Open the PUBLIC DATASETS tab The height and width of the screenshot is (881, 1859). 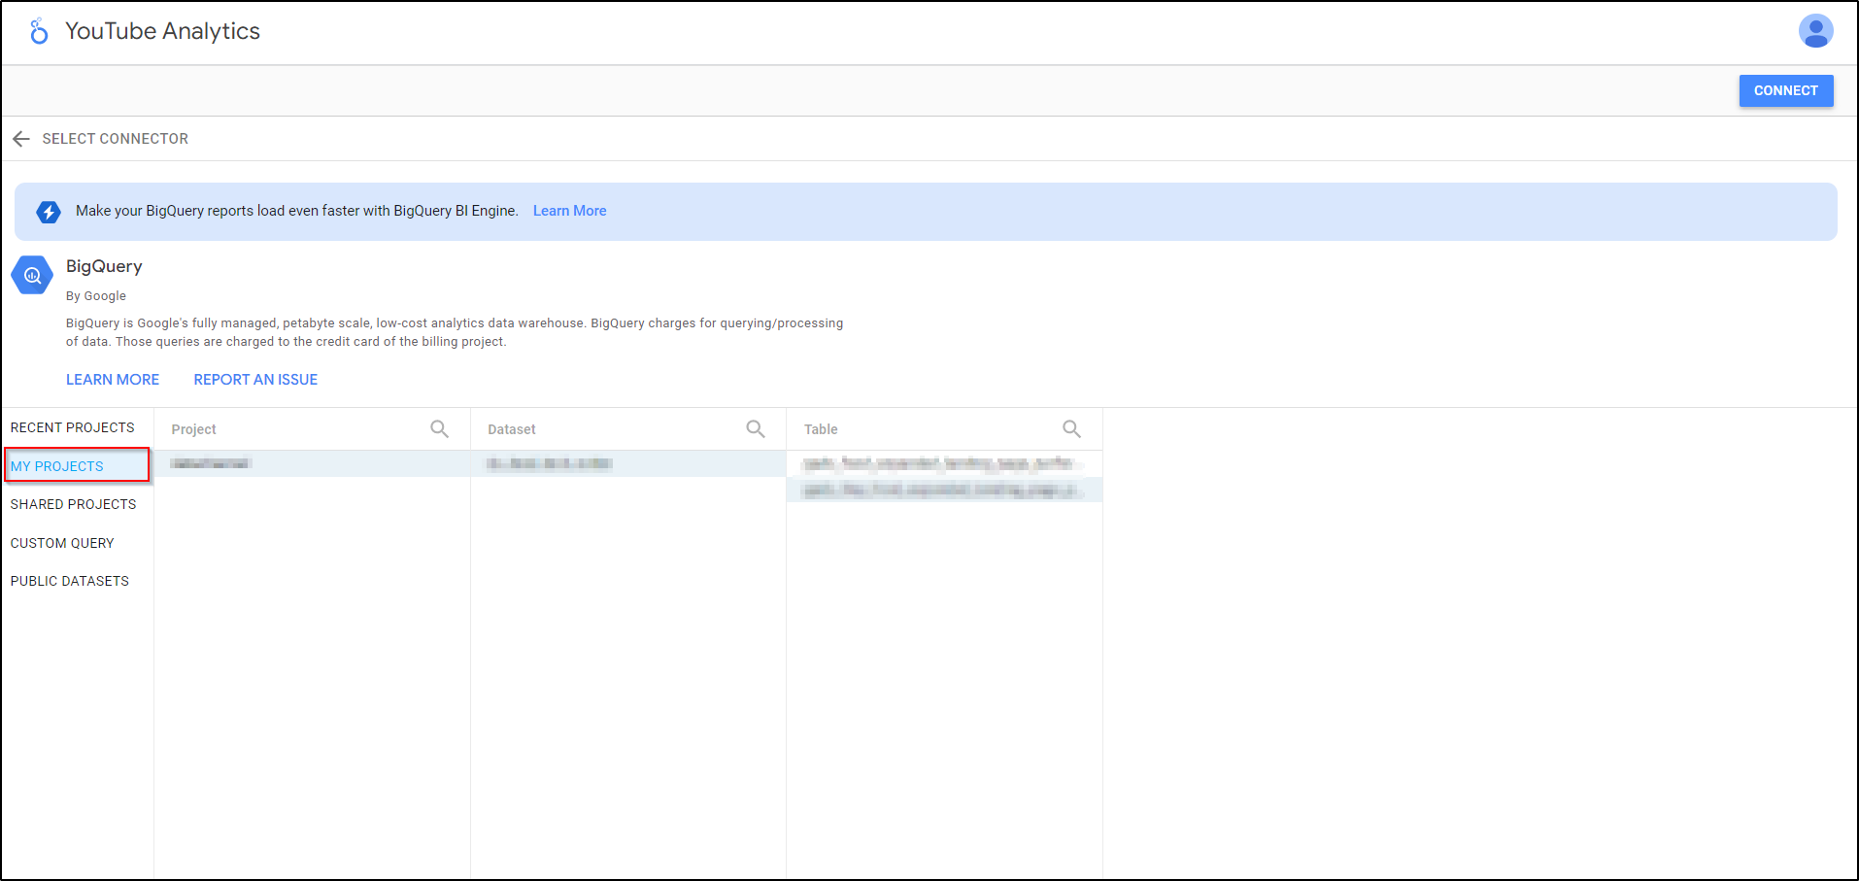(x=70, y=581)
